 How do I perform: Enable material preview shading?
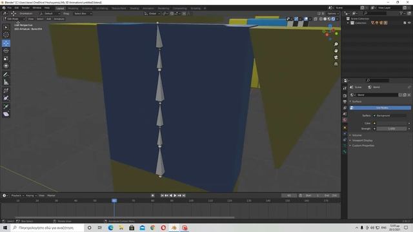[329, 19]
